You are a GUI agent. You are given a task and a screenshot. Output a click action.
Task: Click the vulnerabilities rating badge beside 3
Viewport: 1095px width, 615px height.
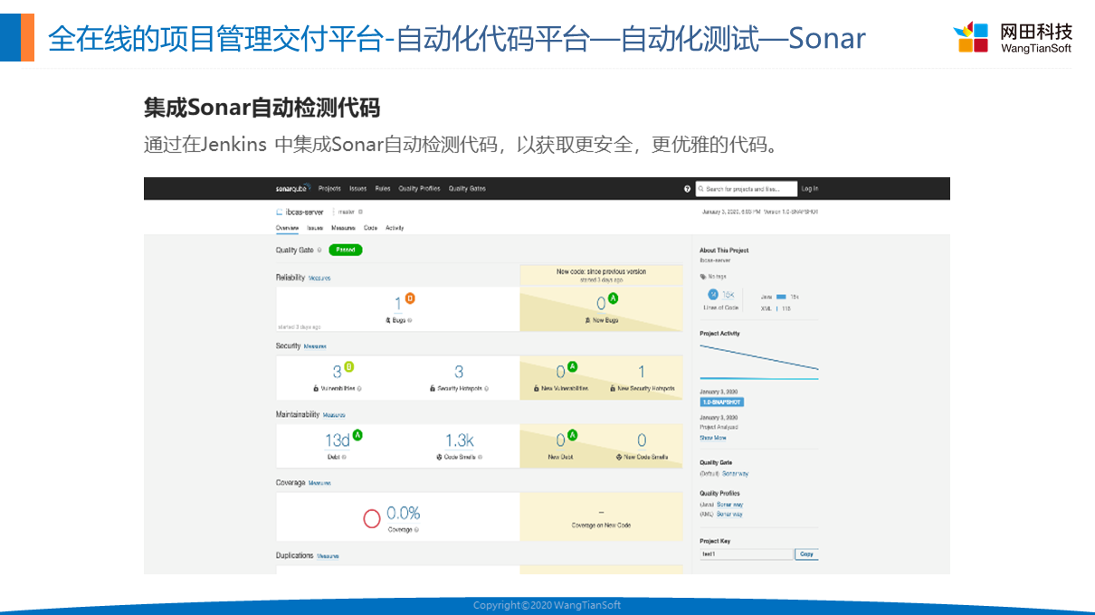[348, 366]
